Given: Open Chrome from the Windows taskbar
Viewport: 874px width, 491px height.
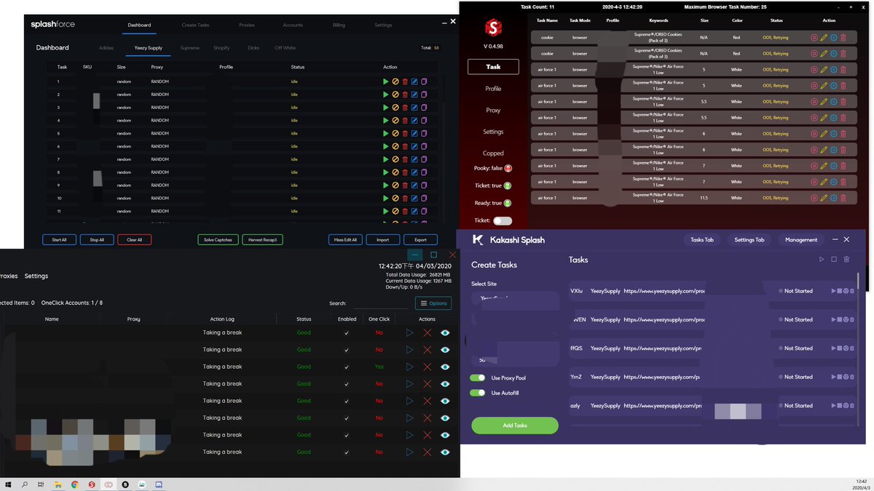Looking at the screenshot, I should (x=75, y=484).
